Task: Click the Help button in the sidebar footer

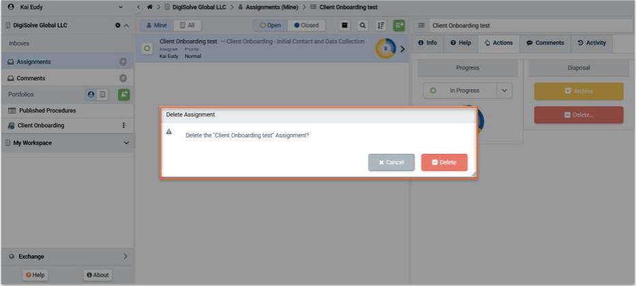Action: click(35, 275)
